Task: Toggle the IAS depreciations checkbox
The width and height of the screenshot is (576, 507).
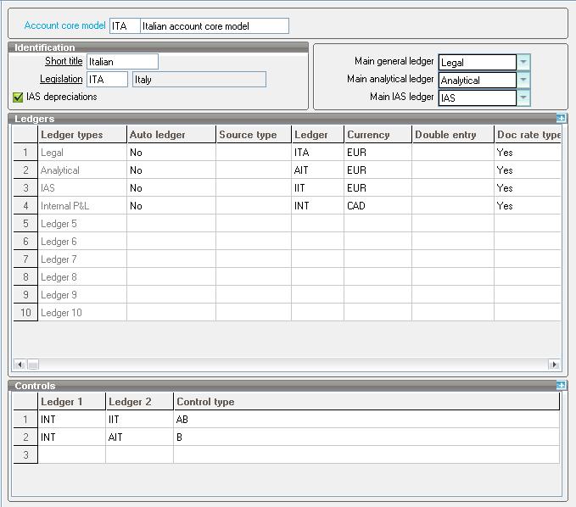Action: point(18,97)
